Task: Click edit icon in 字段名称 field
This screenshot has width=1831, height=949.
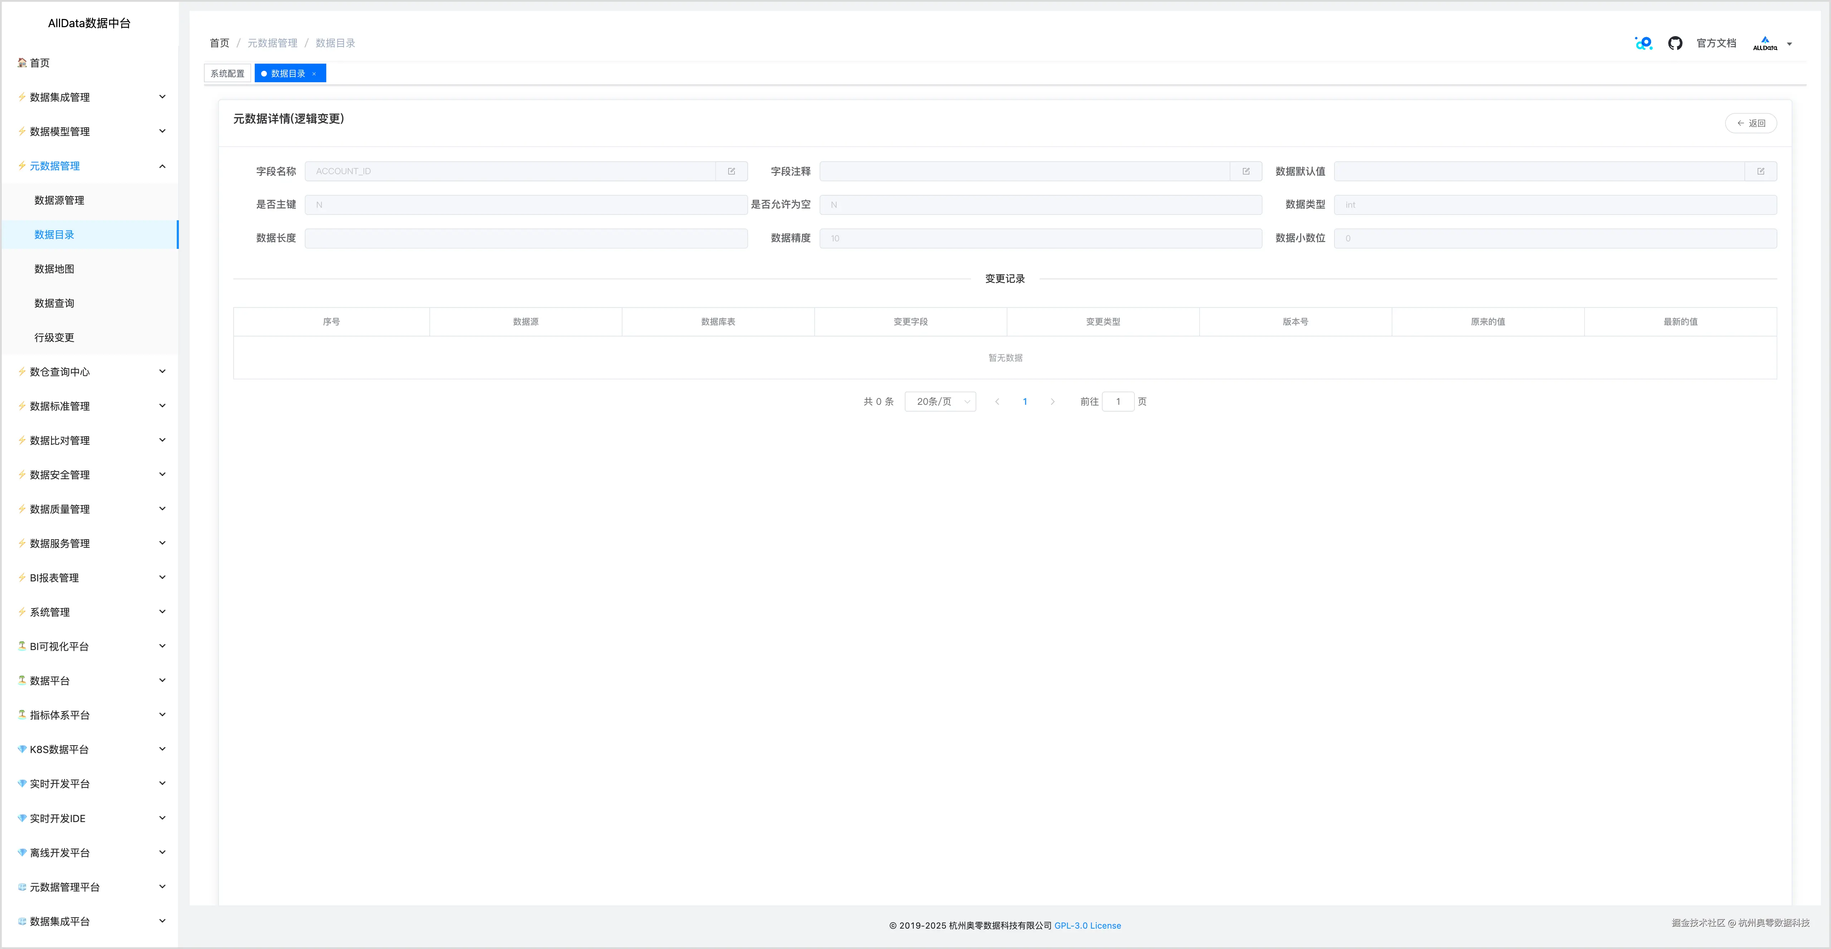Action: pyautogui.click(x=731, y=171)
